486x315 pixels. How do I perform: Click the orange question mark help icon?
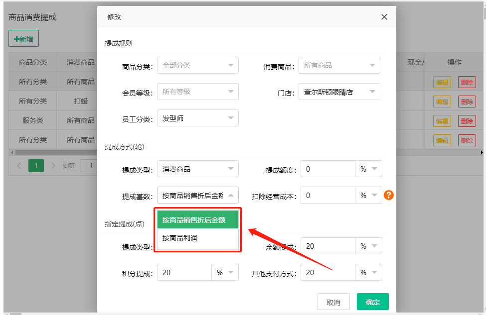tap(389, 196)
